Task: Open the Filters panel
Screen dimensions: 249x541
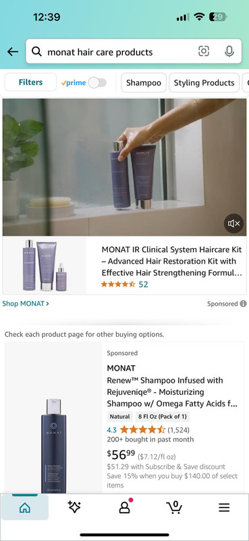Action: 30,83
